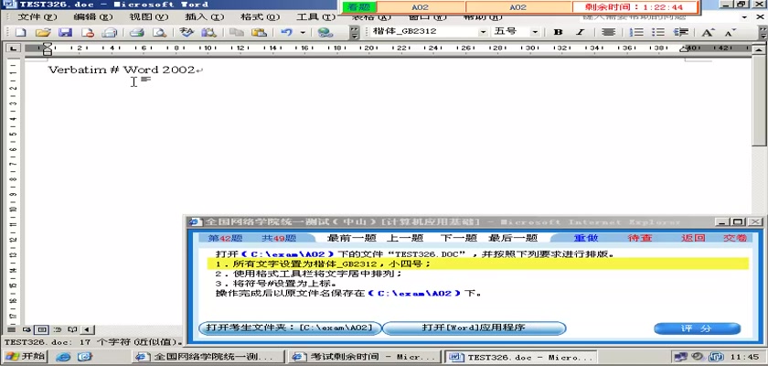Open the 文件(F) menu
Image resolution: width=768 pixels, height=366 pixels.
pyautogui.click(x=37, y=17)
